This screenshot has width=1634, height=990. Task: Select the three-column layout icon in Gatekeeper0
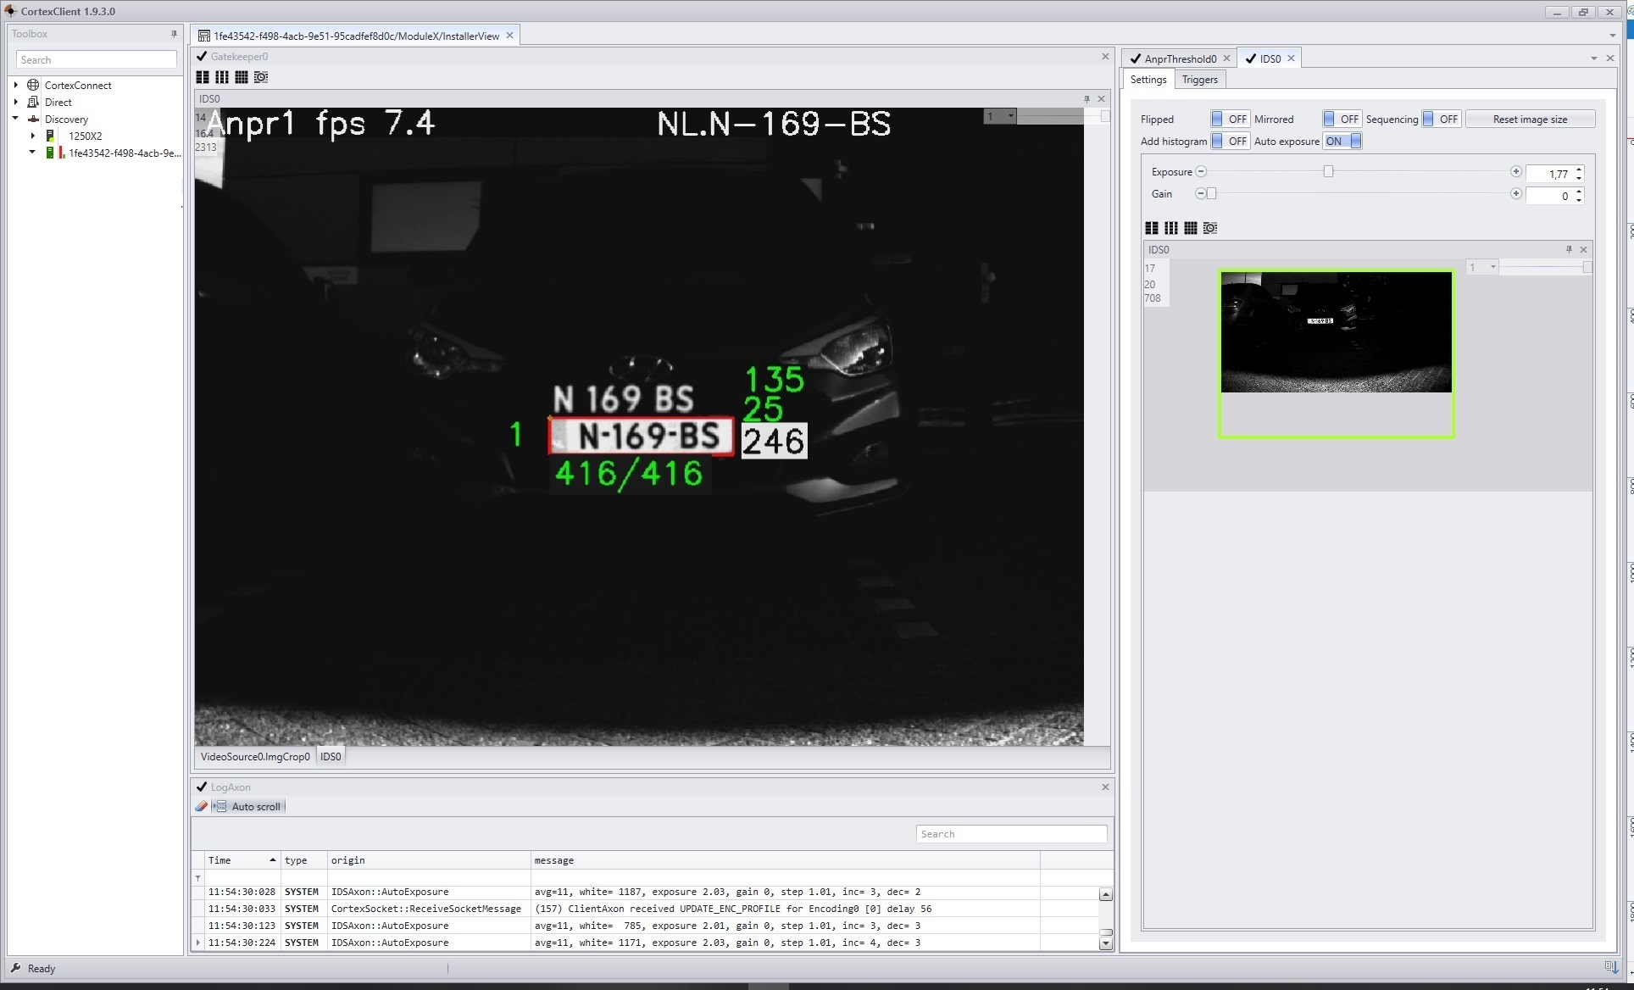tap(222, 77)
